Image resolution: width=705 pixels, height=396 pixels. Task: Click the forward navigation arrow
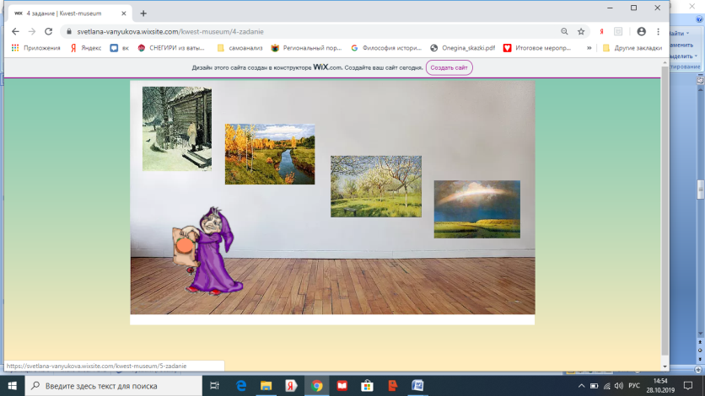coord(32,31)
